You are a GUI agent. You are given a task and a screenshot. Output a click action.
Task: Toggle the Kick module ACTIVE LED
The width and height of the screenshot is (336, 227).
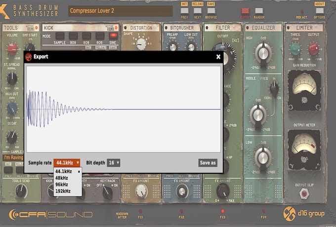[116, 28]
